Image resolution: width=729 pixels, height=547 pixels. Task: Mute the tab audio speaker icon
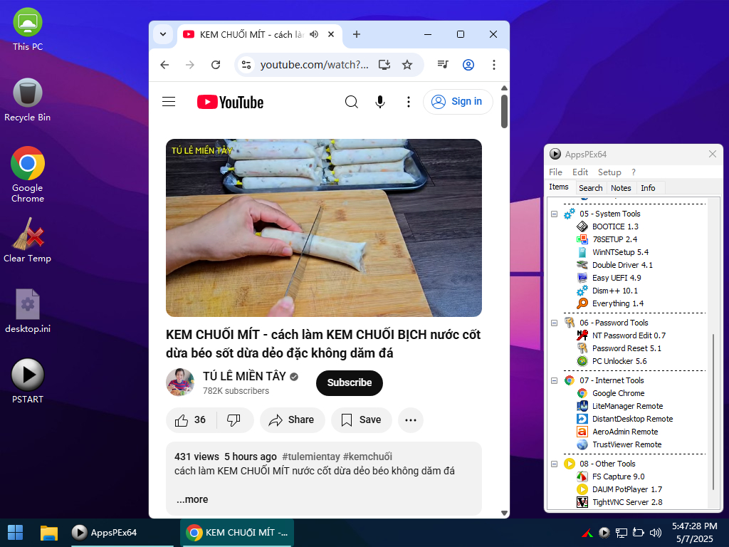pyautogui.click(x=314, y=34)
